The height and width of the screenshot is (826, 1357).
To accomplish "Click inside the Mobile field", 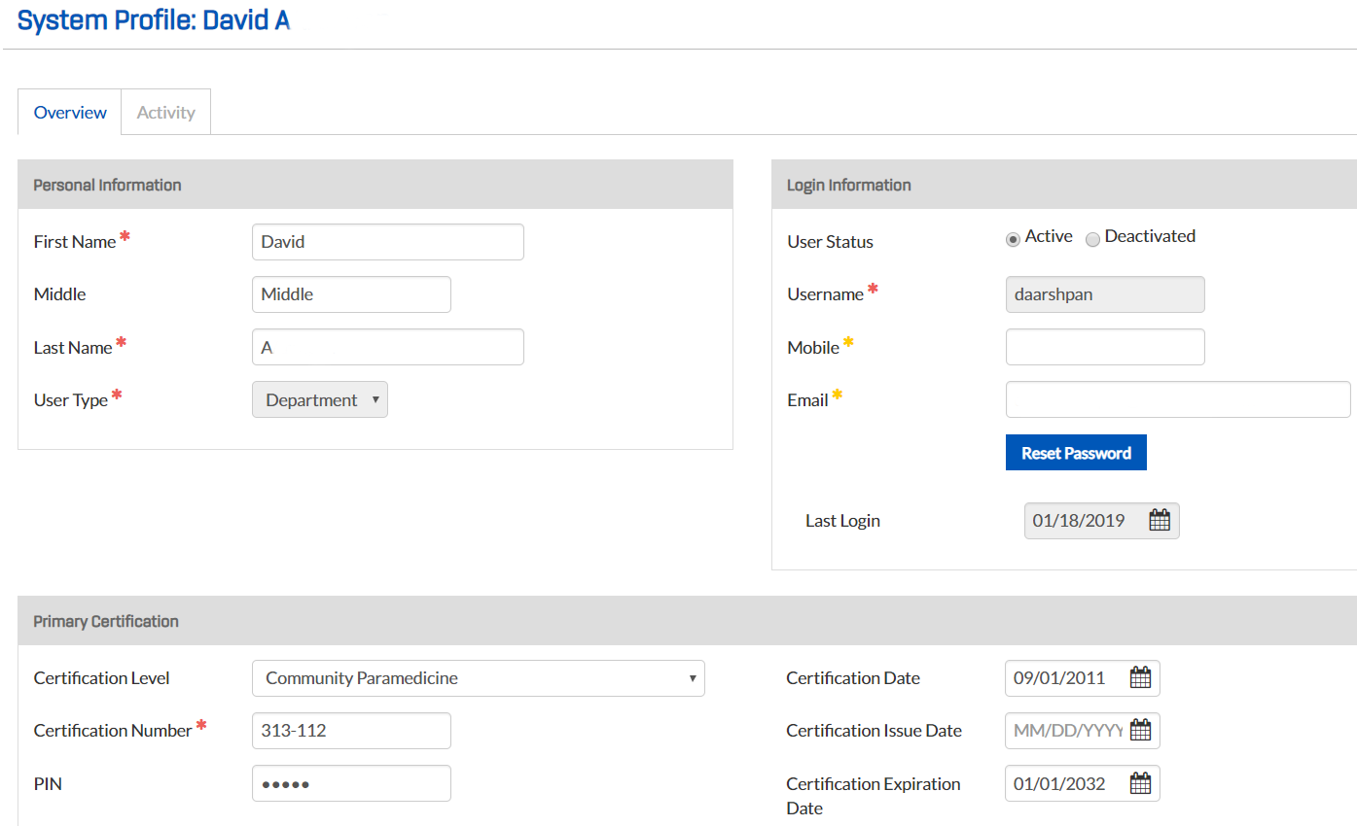I will (1105, 346).
